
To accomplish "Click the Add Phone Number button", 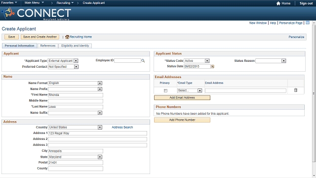I will [x=182, y=120].
